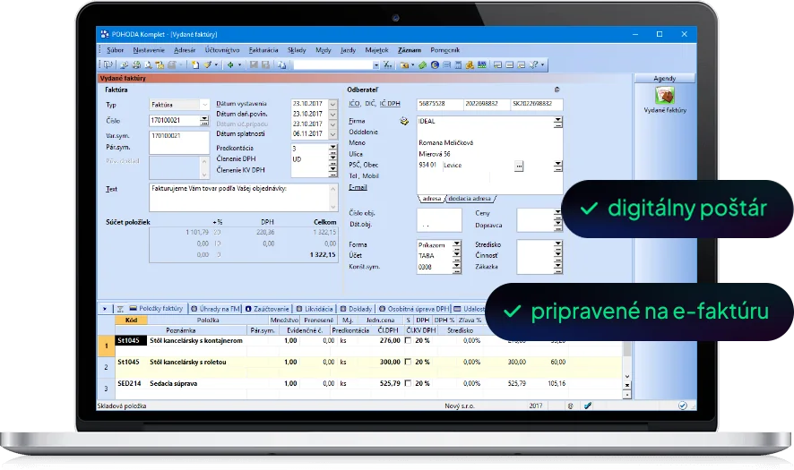The height and width of the screenshot is (470, 794).
Task: Open the Forma Príkazom dropdown
Action: [457, 245]
